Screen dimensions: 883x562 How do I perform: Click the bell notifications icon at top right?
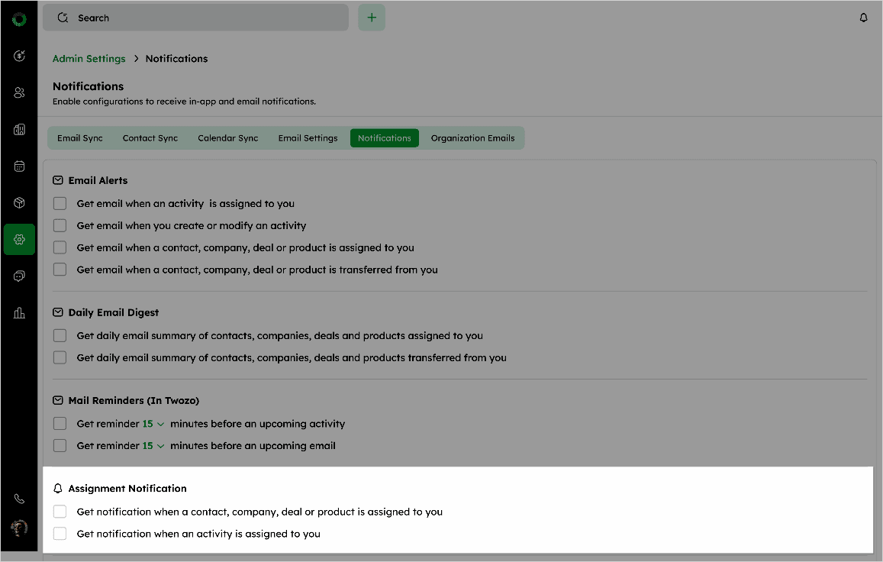863,18
